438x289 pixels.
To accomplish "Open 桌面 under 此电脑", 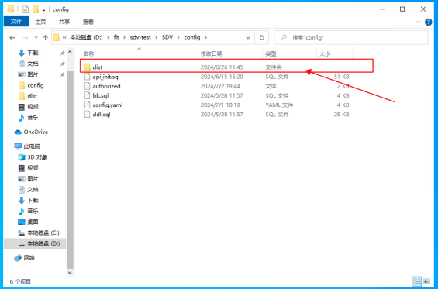I will tap(33, 222).
